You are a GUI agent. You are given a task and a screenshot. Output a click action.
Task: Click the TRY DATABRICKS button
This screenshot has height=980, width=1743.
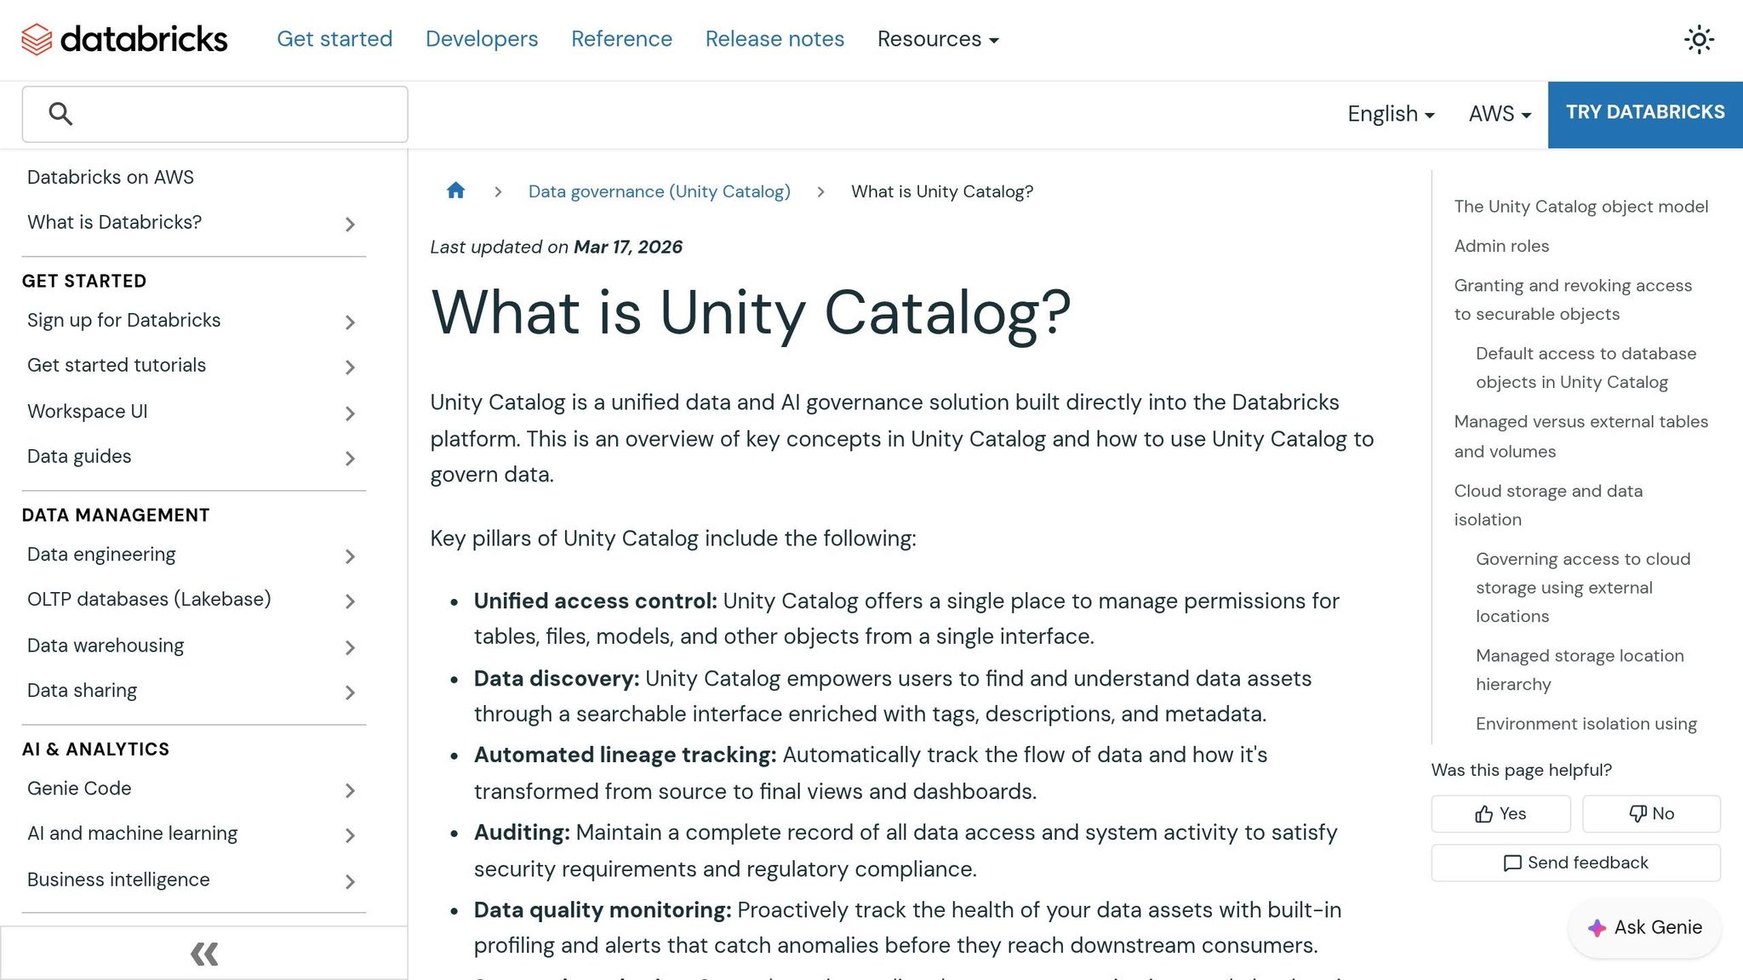tap(1644, 112)
